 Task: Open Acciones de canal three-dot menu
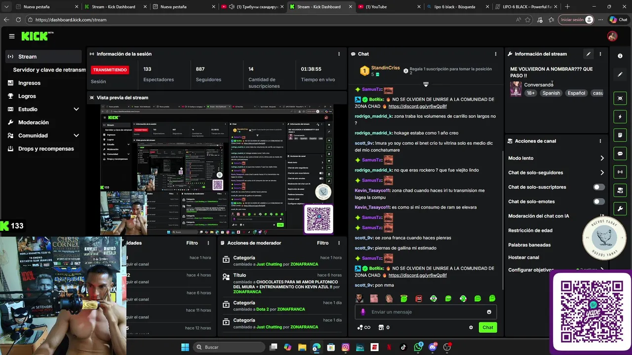point(600,141)
